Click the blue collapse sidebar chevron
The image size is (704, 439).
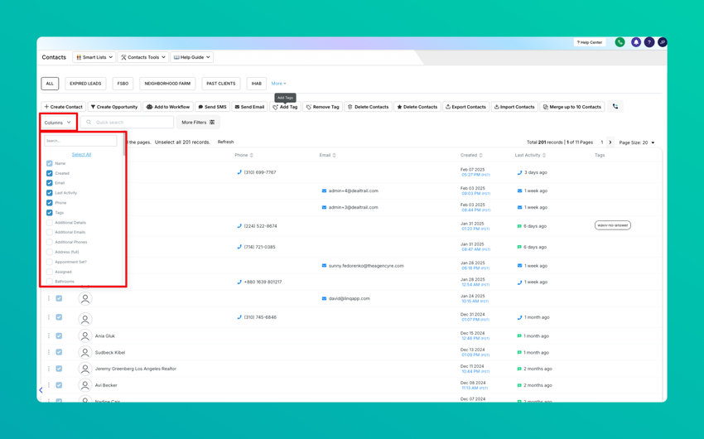point(41,390)
